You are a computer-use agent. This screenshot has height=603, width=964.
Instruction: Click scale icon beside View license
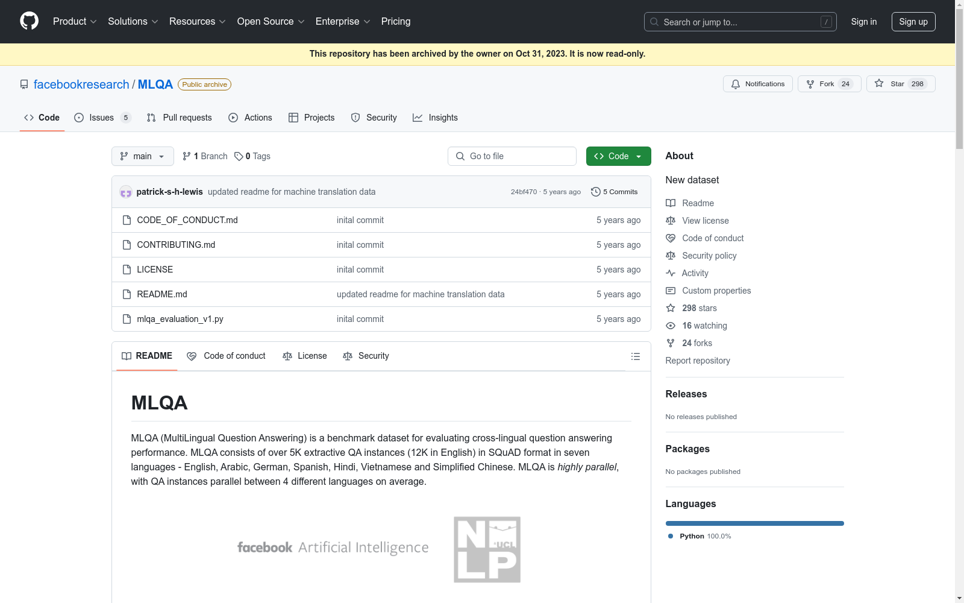(x=671, y=221)
